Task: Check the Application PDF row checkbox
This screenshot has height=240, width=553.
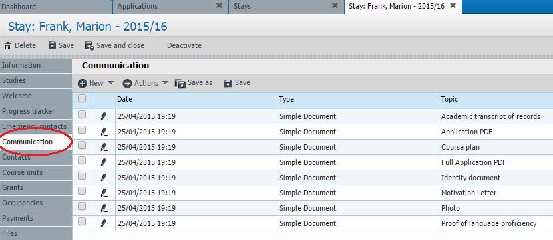Action: 82,130
